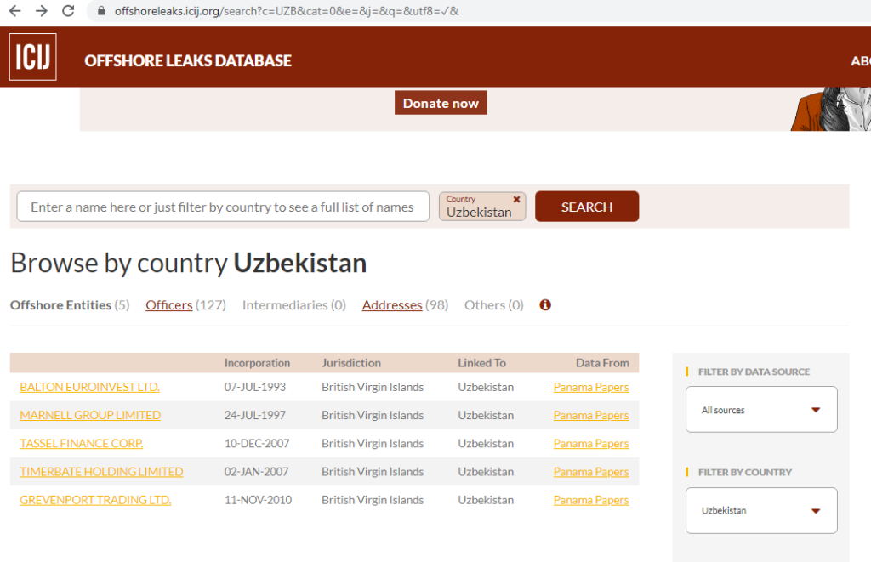Click the browser forward arrow

42,11
